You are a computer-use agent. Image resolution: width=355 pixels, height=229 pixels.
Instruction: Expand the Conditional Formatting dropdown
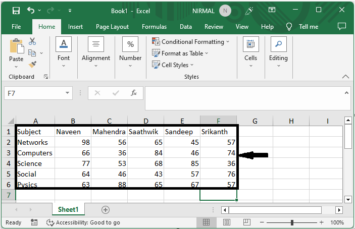pyautogui.click(x=191, y=42)
